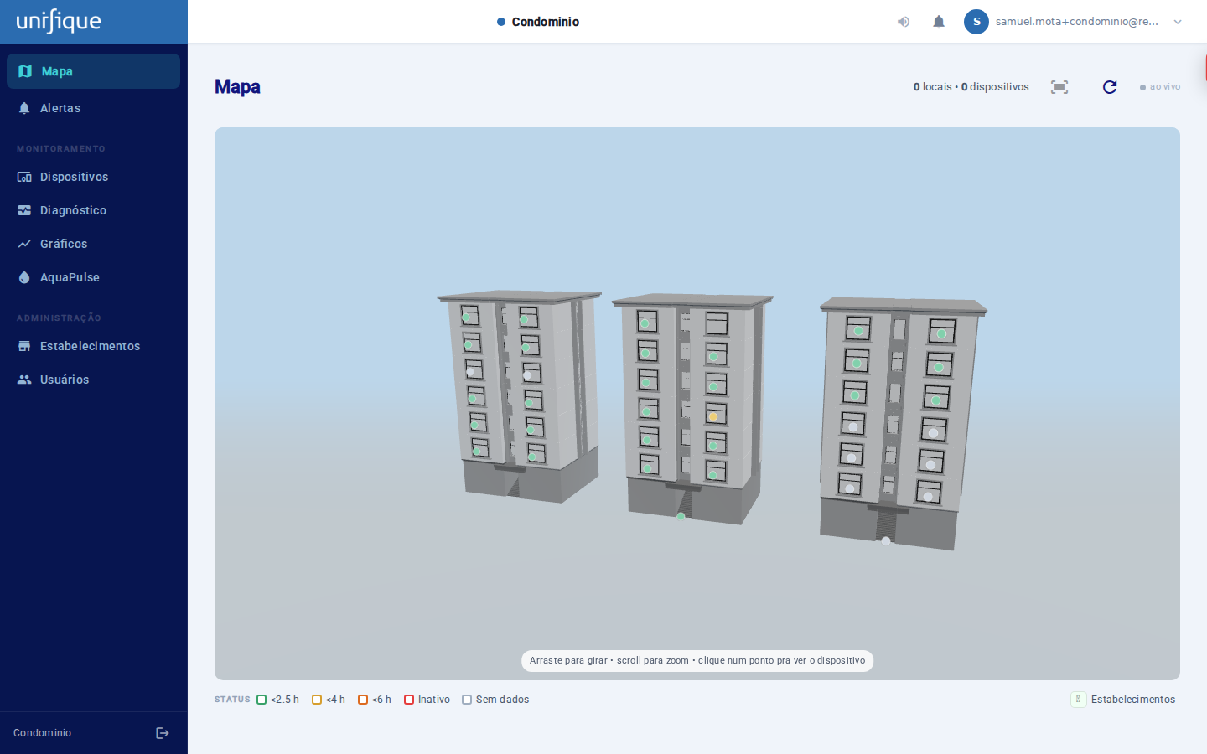The width and height of the screenshot is (1207, 754).
Task: Click the 'Arraste para girar' hint banner
Action: [697, 661]
